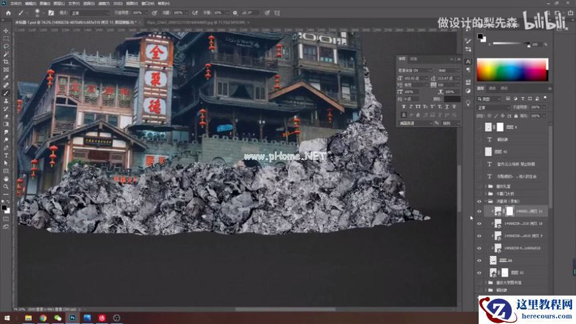The height and width of the screenshot is (324, 576).
Task: Select the Horizontal Type tool
Action: pos(6,155)
